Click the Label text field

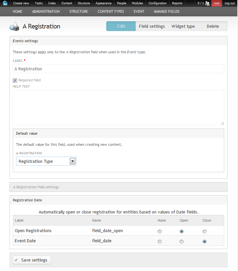(x=118, y=69)
